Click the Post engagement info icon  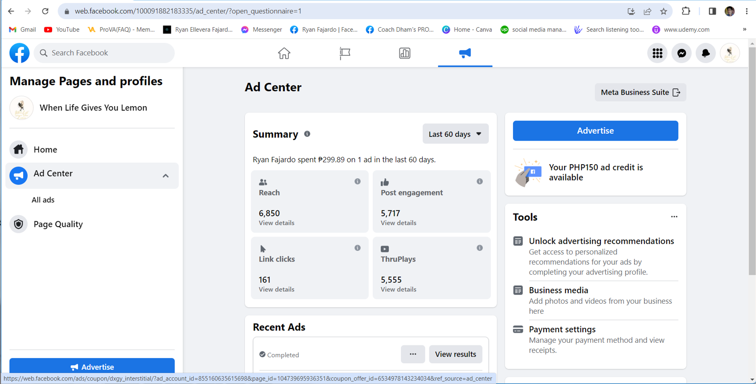pos(479,181)
